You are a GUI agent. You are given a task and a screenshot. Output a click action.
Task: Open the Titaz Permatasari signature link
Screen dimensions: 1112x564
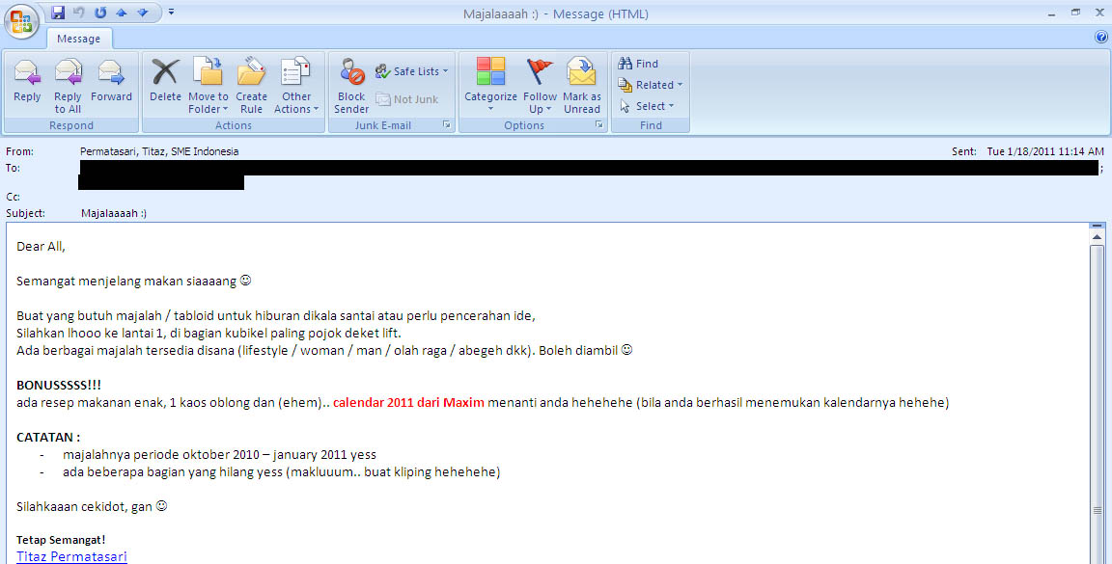71,556
